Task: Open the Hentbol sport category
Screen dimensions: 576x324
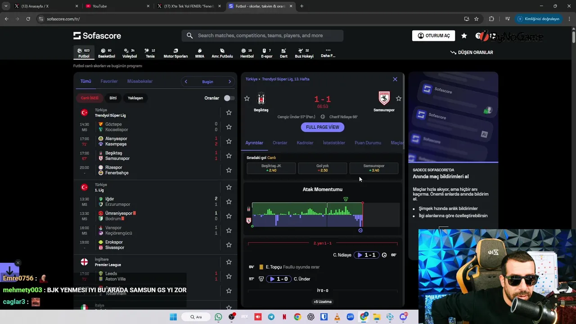Action: (x=247, y=53)
